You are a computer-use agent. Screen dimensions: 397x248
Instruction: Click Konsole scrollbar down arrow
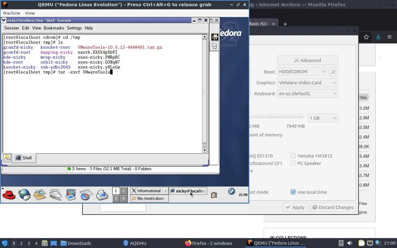click(204, 150)
